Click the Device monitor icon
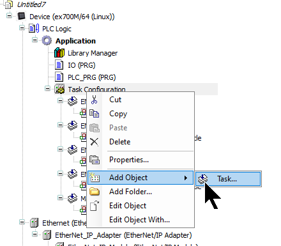Screen dimensions: 281x246 tap(21, 16)
